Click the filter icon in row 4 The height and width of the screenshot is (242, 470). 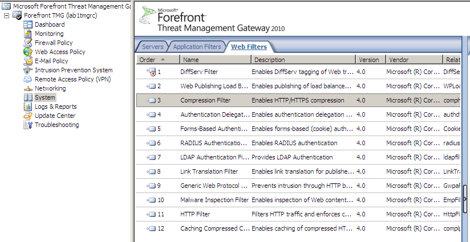pyautogui.click(x=151, y=114)
